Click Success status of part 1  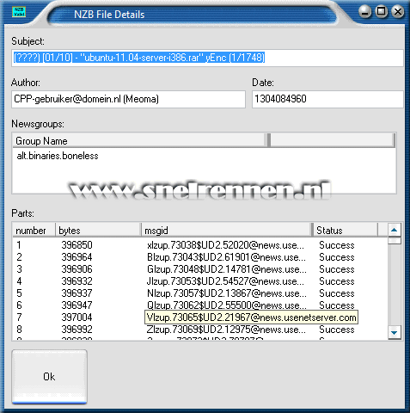pos(337,245)
